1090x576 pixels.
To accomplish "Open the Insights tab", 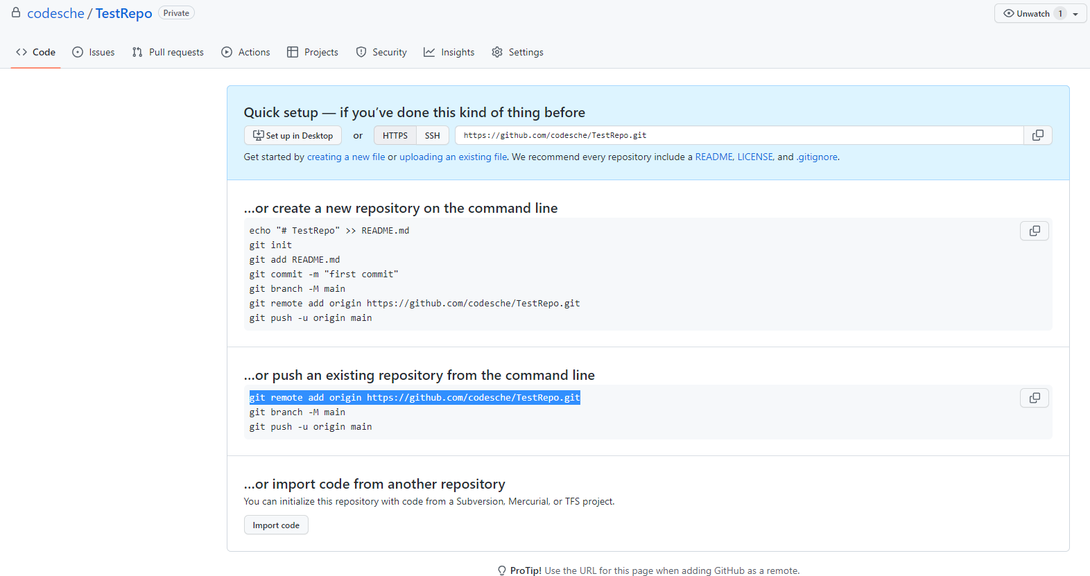I will coord(449,52).
